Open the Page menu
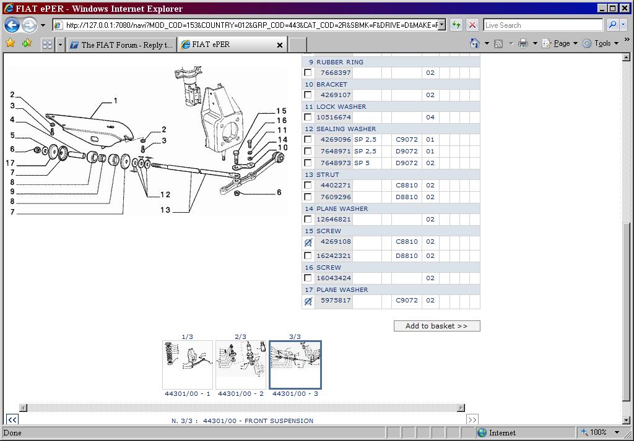Screen dimensions: 634x441 [560, 43]
